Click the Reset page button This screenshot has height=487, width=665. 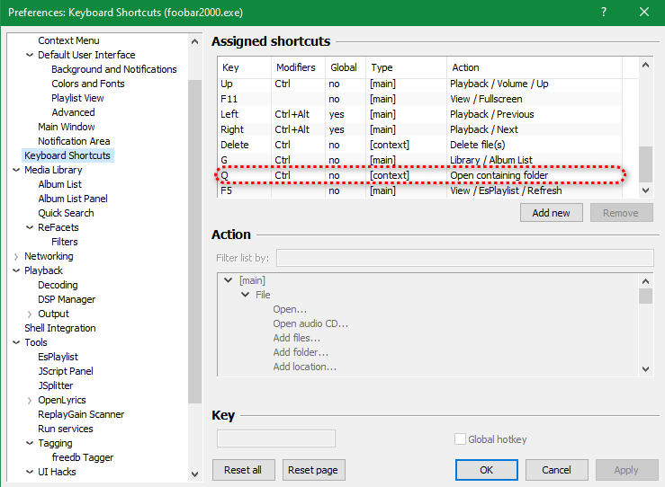(314, 470)
